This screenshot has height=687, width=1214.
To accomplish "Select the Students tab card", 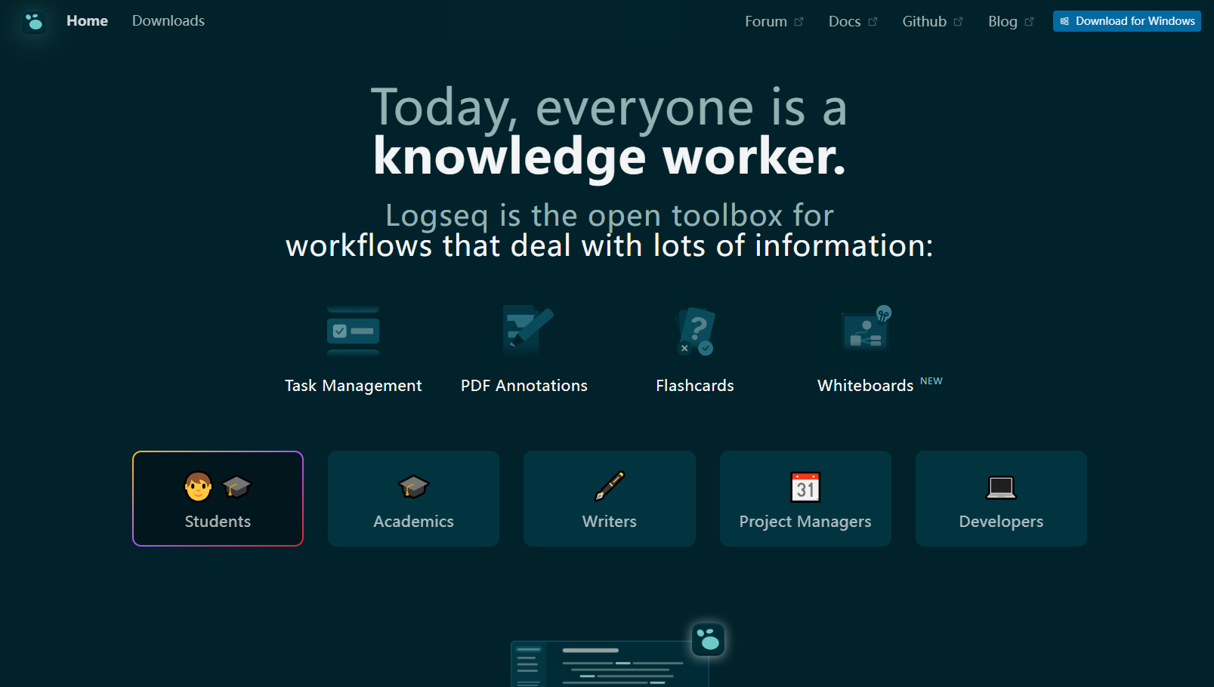I will (218, 498).
